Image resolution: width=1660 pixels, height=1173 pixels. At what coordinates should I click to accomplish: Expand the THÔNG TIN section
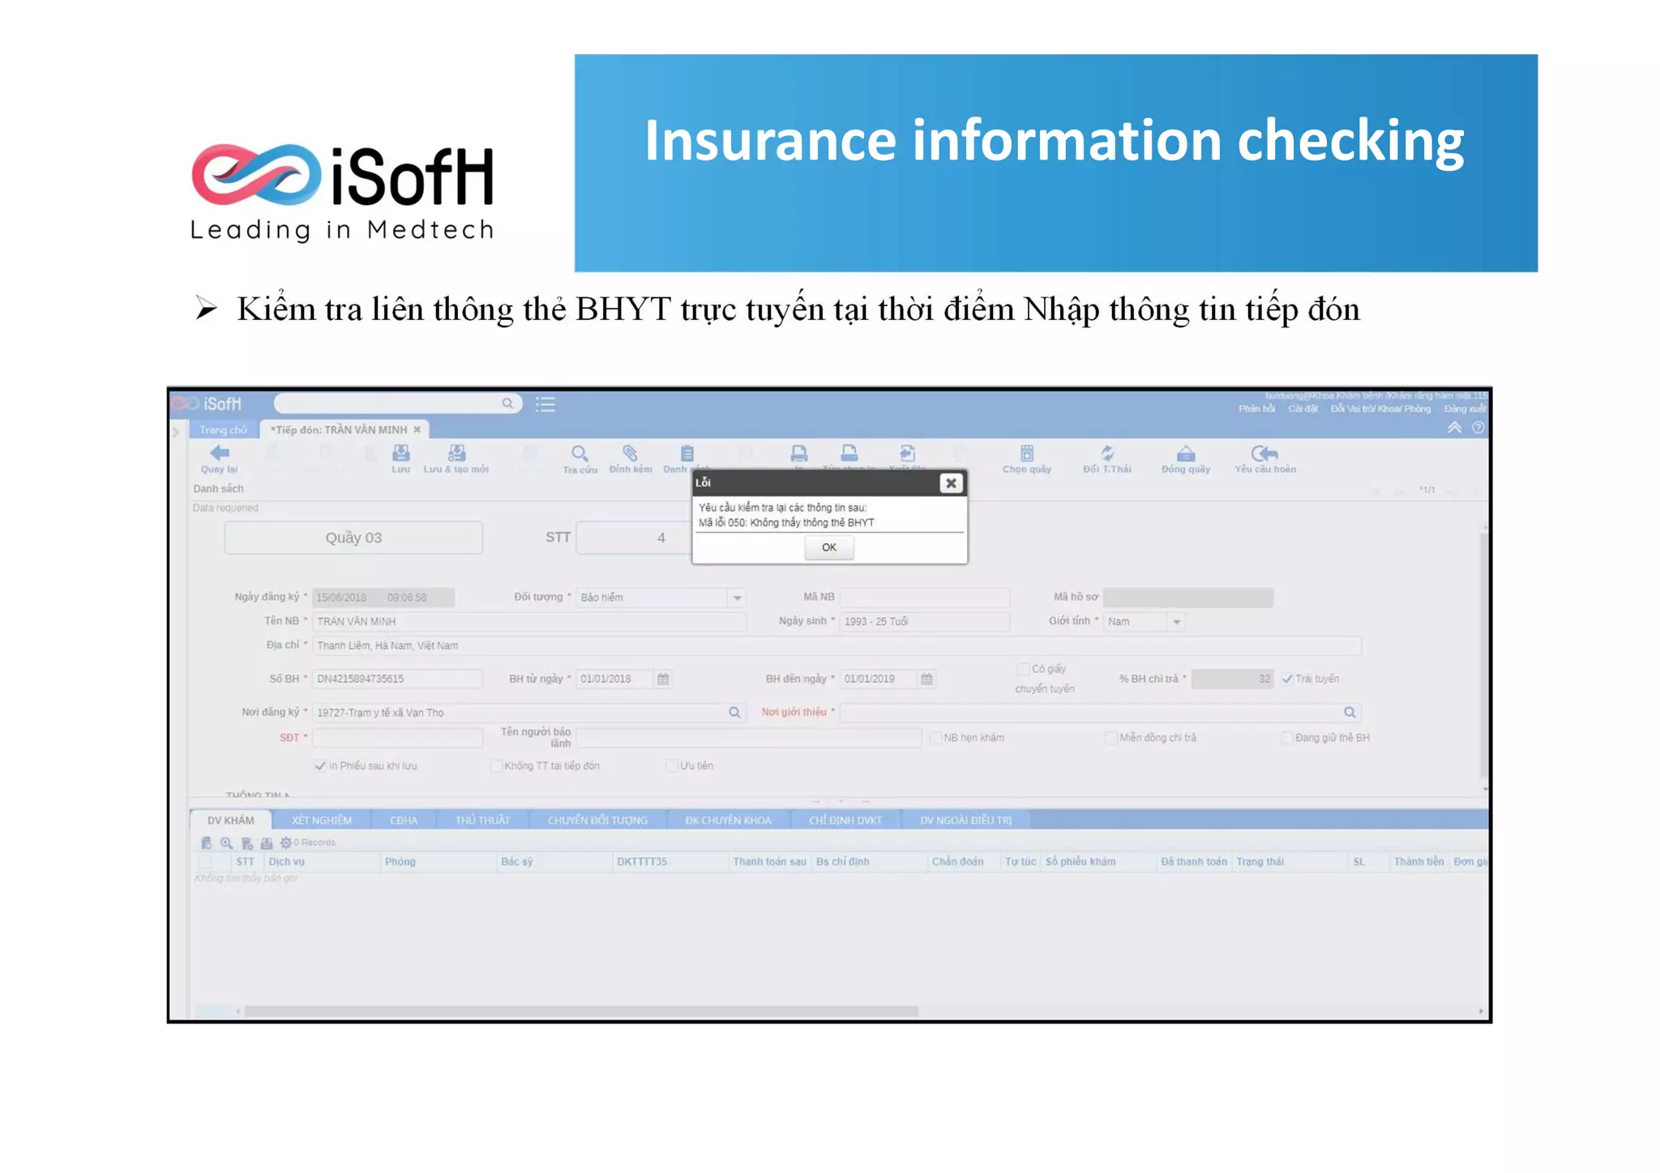coord(258,796)
